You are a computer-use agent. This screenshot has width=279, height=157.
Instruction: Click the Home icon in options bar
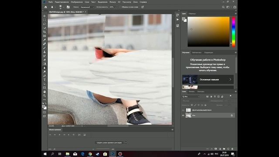pos(46,7)
